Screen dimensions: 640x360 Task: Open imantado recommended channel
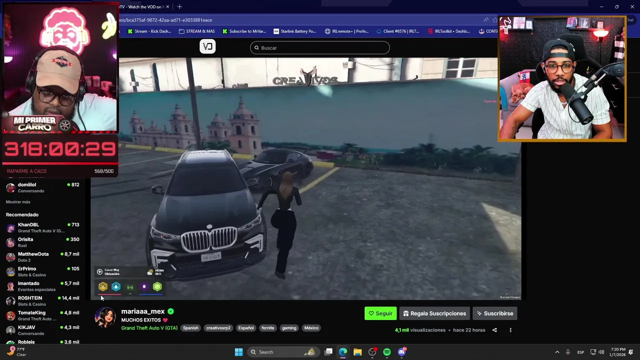click(42, 286)
